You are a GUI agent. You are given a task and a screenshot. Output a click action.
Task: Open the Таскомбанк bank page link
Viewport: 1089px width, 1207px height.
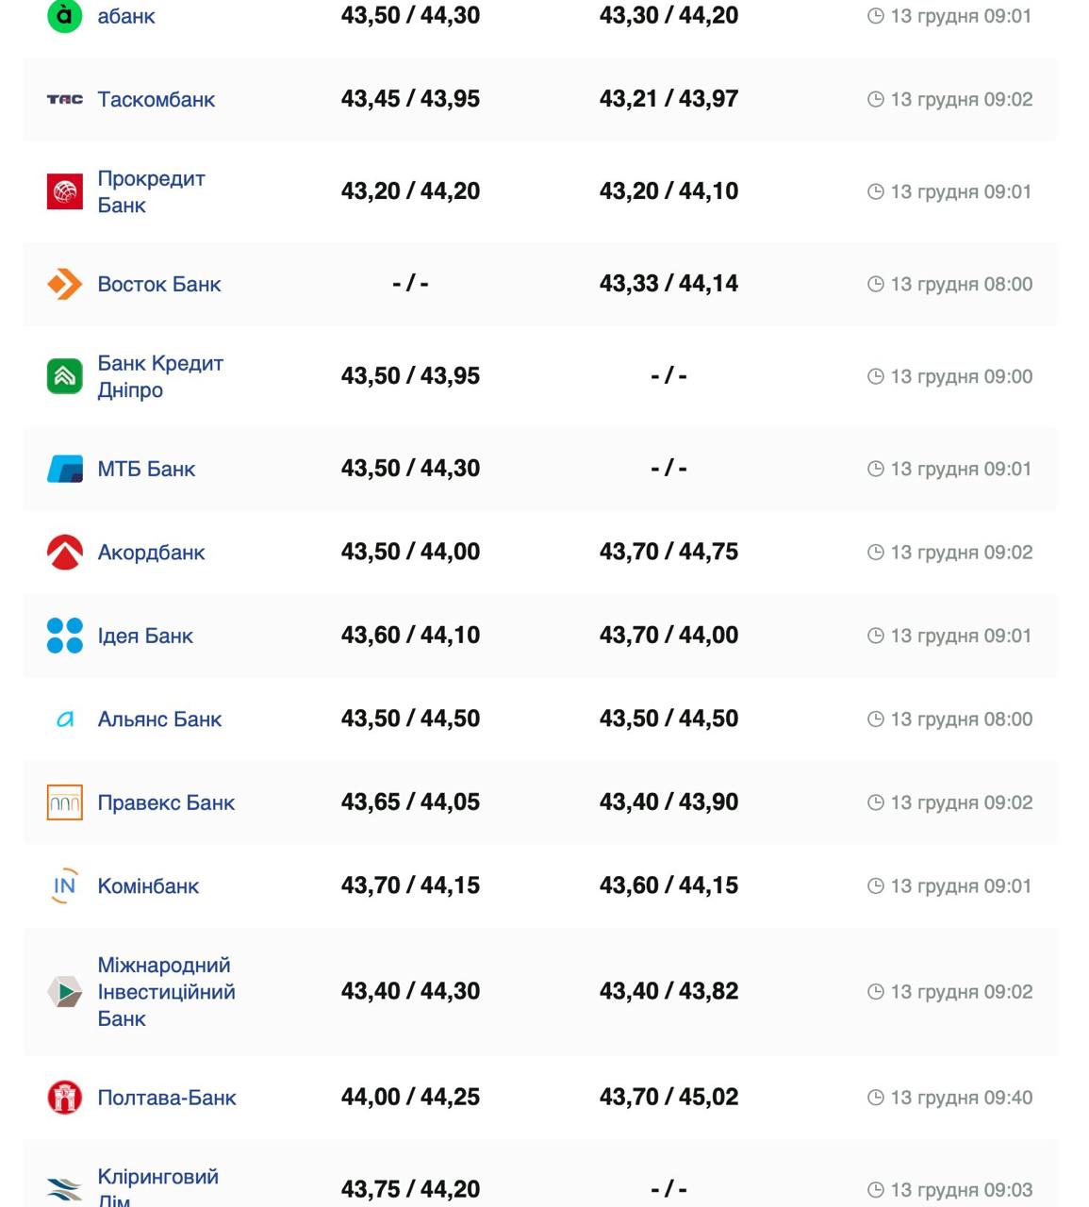click(x=156, y=99)
